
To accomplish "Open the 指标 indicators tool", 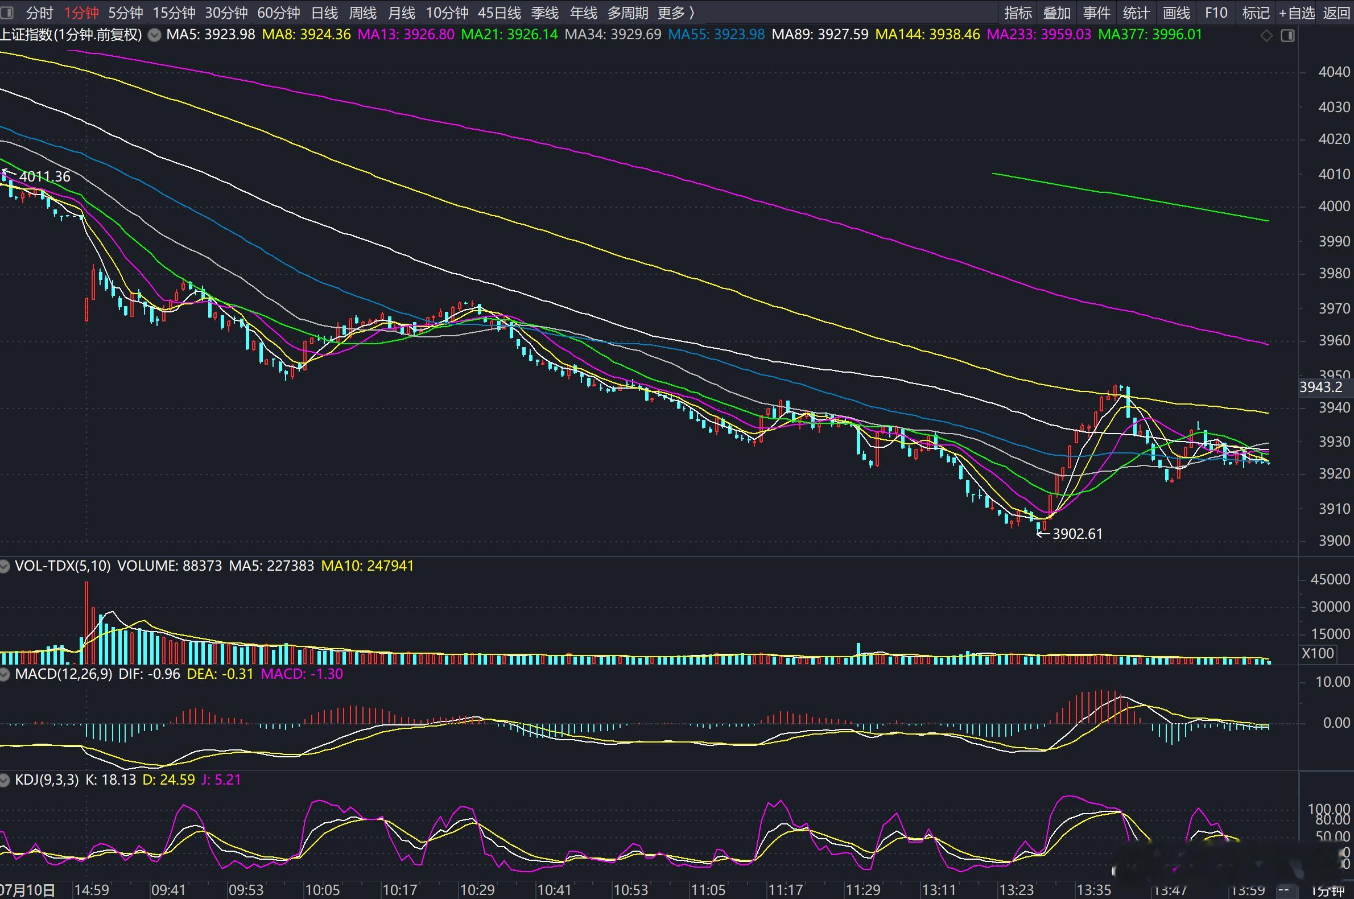I will click(1018, 13).
